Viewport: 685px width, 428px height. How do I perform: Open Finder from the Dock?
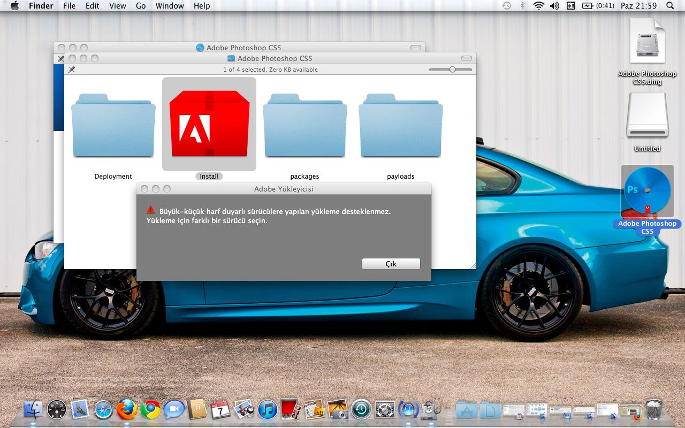(x=33, y=410)
